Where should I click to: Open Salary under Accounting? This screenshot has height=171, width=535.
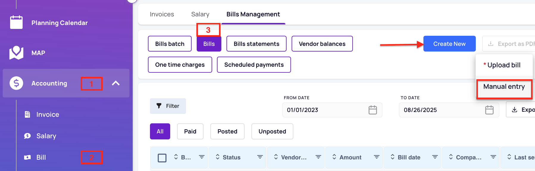coord(46,136)
